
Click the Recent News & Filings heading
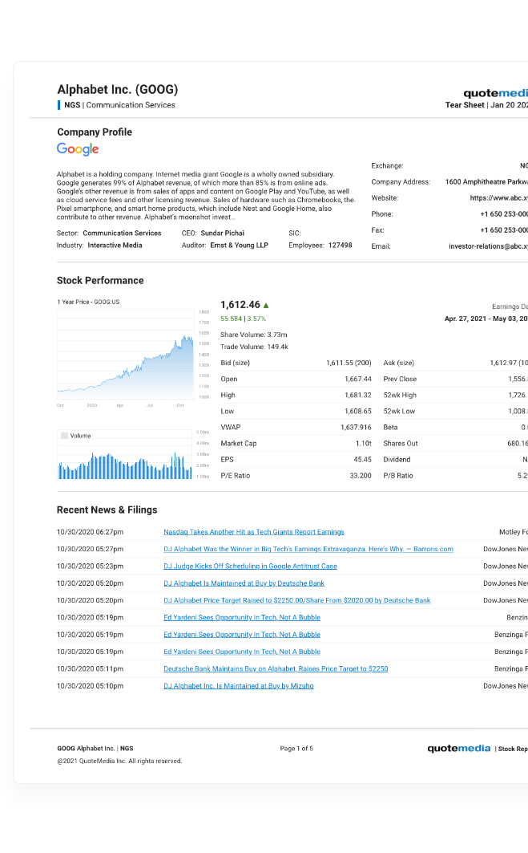pyautogui.click(x=107, y=510)
